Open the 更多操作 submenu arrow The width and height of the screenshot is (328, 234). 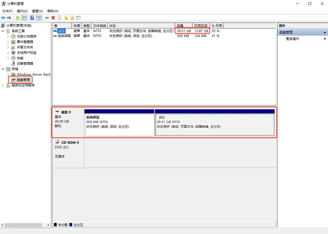coord(325,39)
